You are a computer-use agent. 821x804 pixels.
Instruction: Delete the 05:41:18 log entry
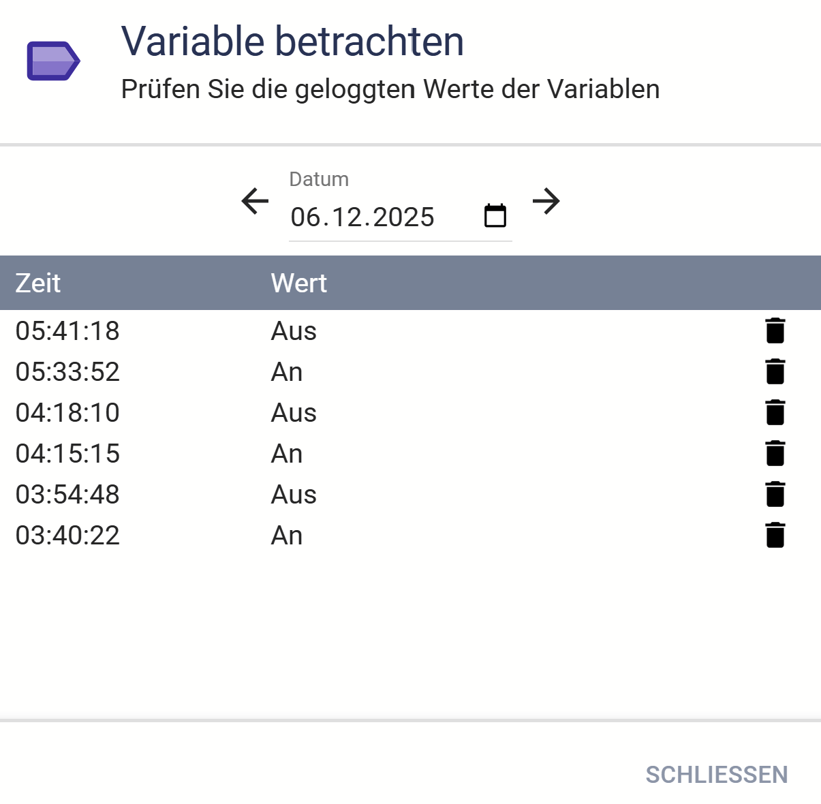tap(775, 330)
